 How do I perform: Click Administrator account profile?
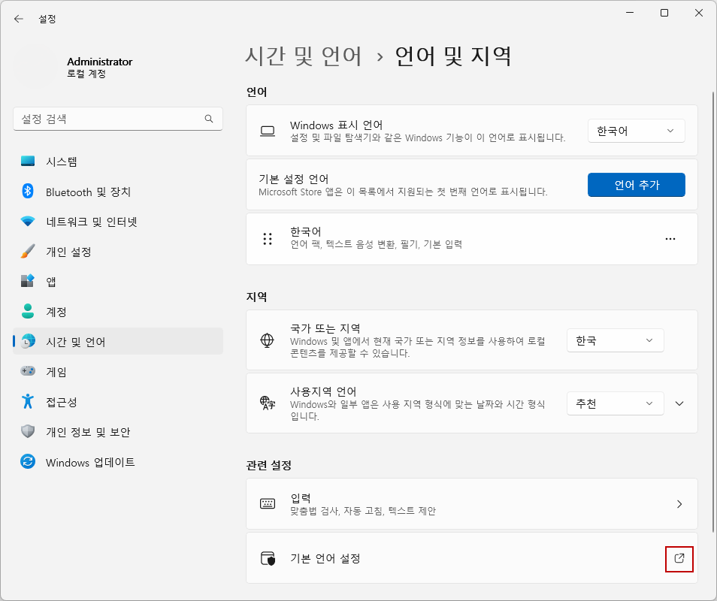(100, 67)
